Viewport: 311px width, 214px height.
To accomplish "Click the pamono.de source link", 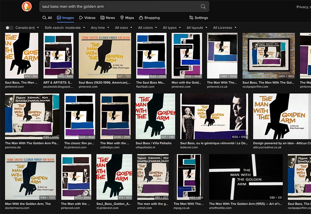I will point(13,147).
